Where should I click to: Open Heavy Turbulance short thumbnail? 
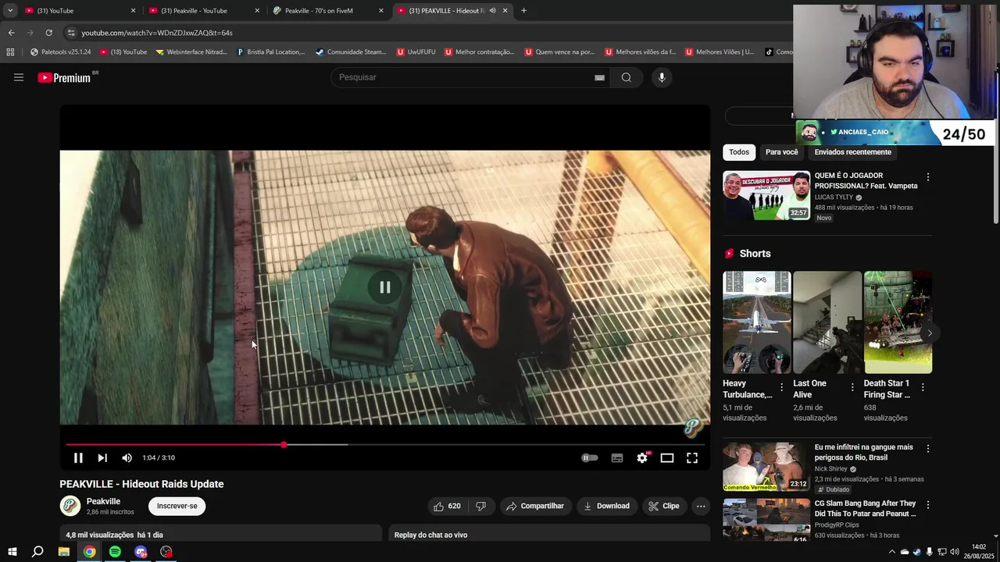click(756, 322)
